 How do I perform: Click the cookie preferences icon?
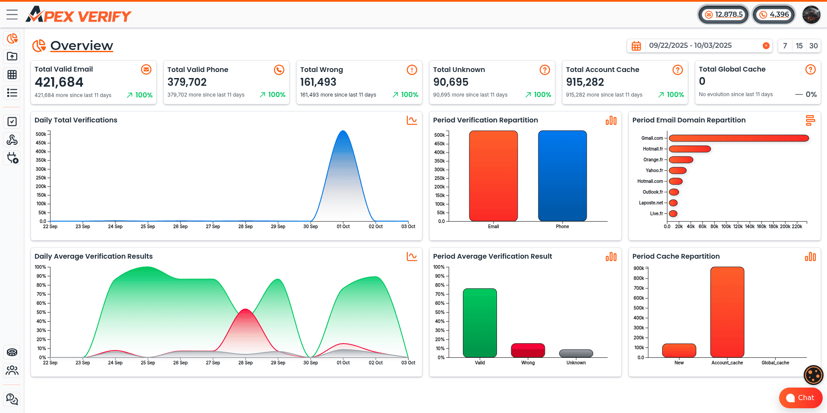[813, 375]
